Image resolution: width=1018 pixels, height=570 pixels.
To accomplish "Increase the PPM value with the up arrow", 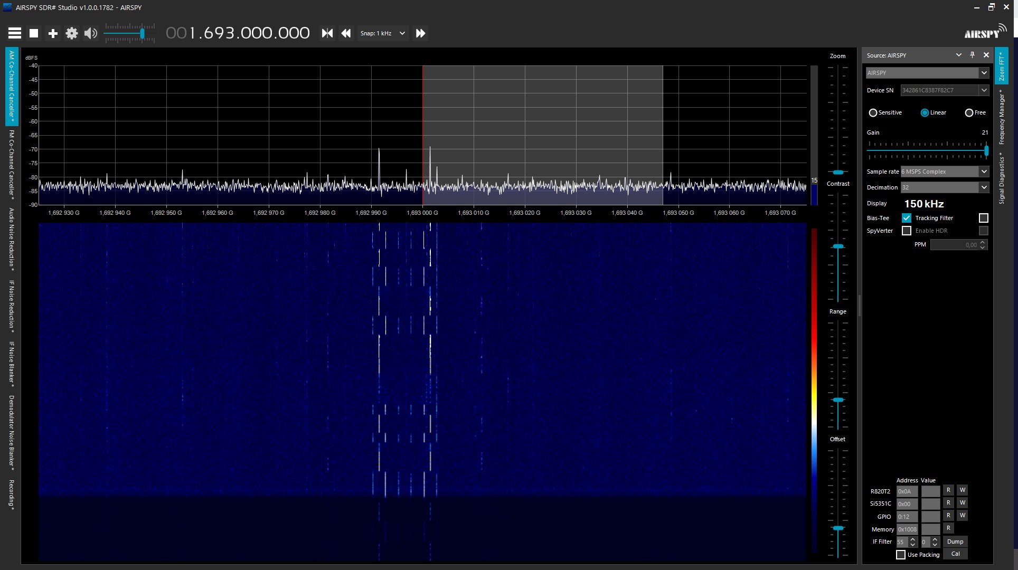I will [x=983, y=242].
